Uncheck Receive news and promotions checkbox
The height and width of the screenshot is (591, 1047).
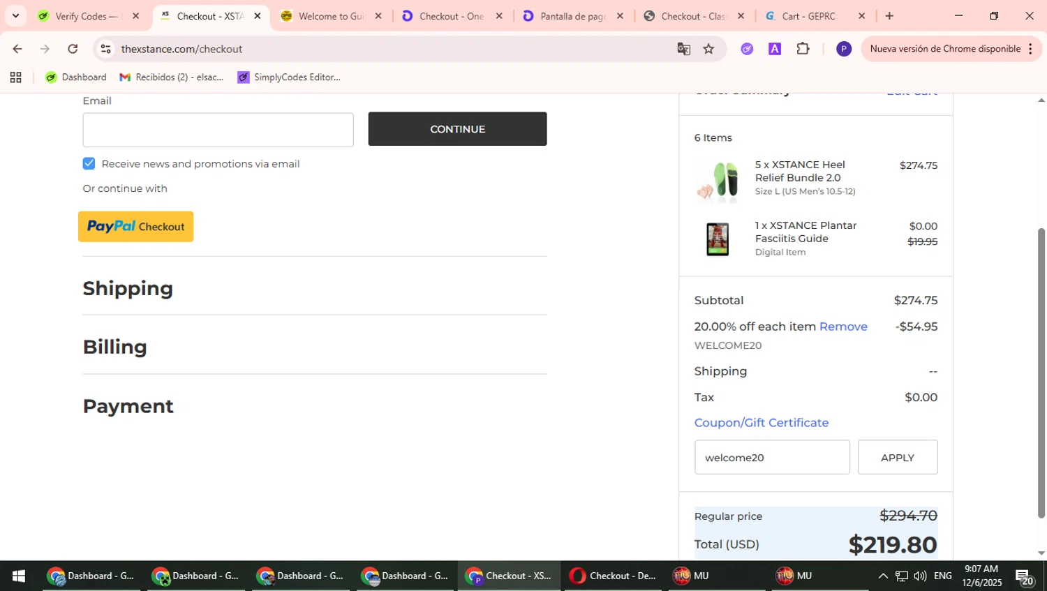[89, 163]
